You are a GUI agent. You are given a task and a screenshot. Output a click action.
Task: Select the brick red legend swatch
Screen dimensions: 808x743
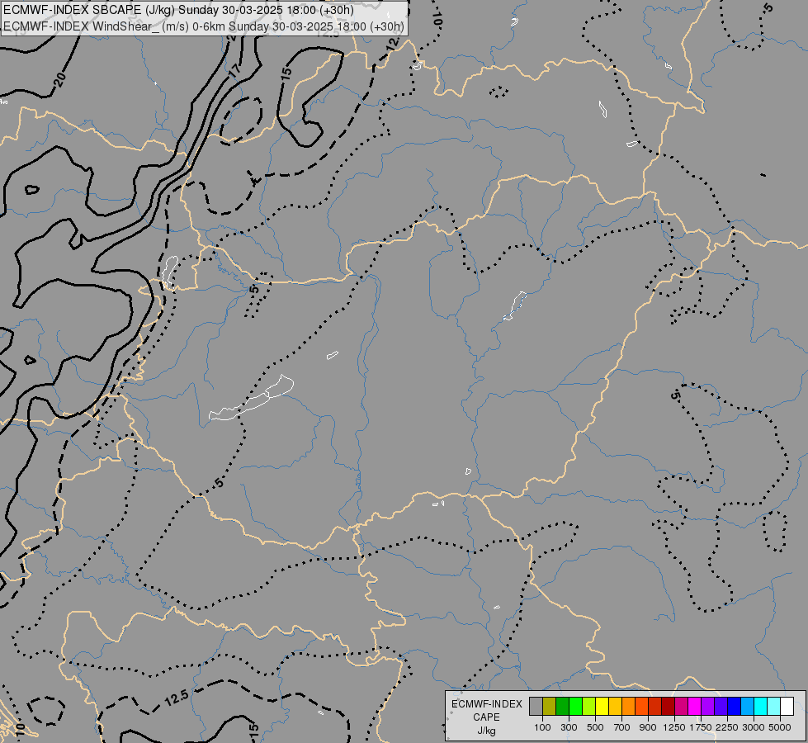click(655, 707)
